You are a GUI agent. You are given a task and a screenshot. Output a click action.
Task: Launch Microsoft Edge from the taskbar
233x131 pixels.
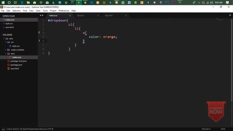(x=22, y=3)
